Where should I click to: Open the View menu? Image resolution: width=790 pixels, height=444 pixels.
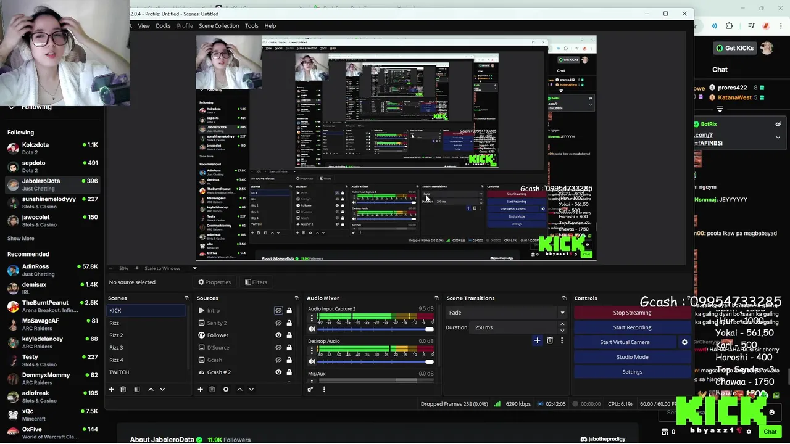click(144, 26)
